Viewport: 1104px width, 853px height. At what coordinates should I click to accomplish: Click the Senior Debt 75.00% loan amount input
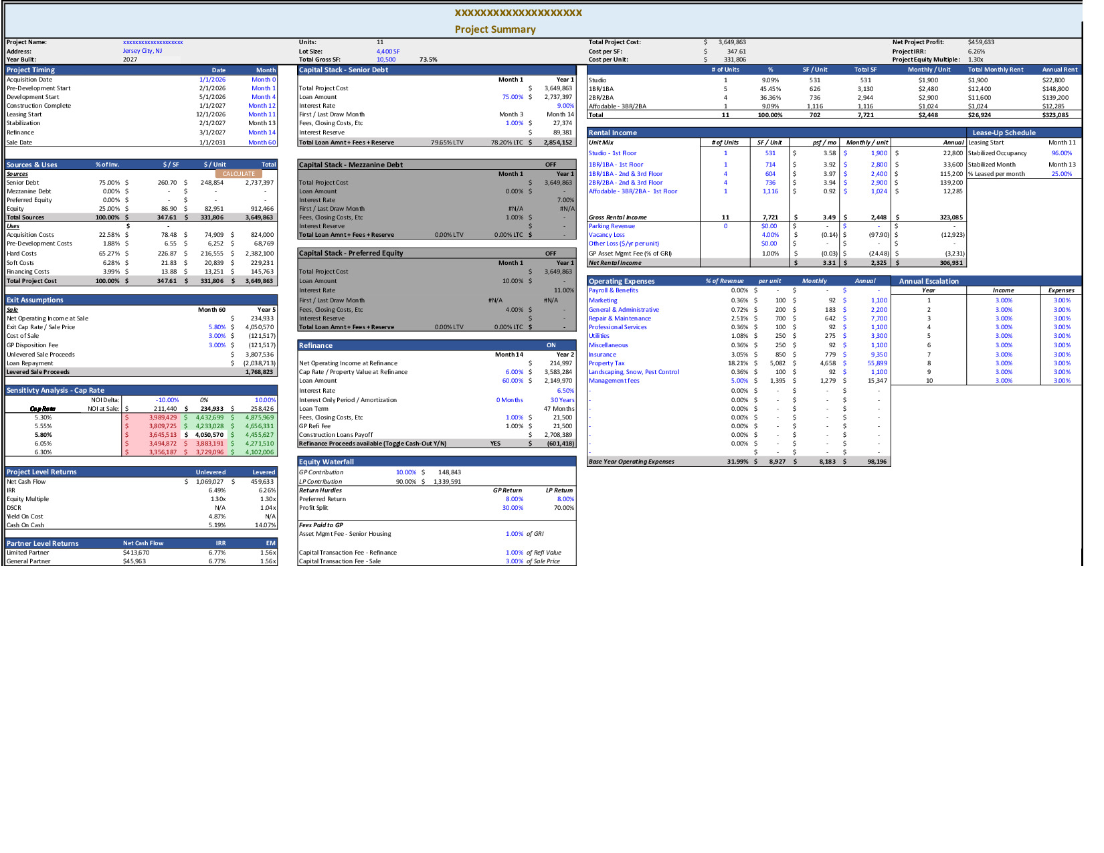coord(513,97)
